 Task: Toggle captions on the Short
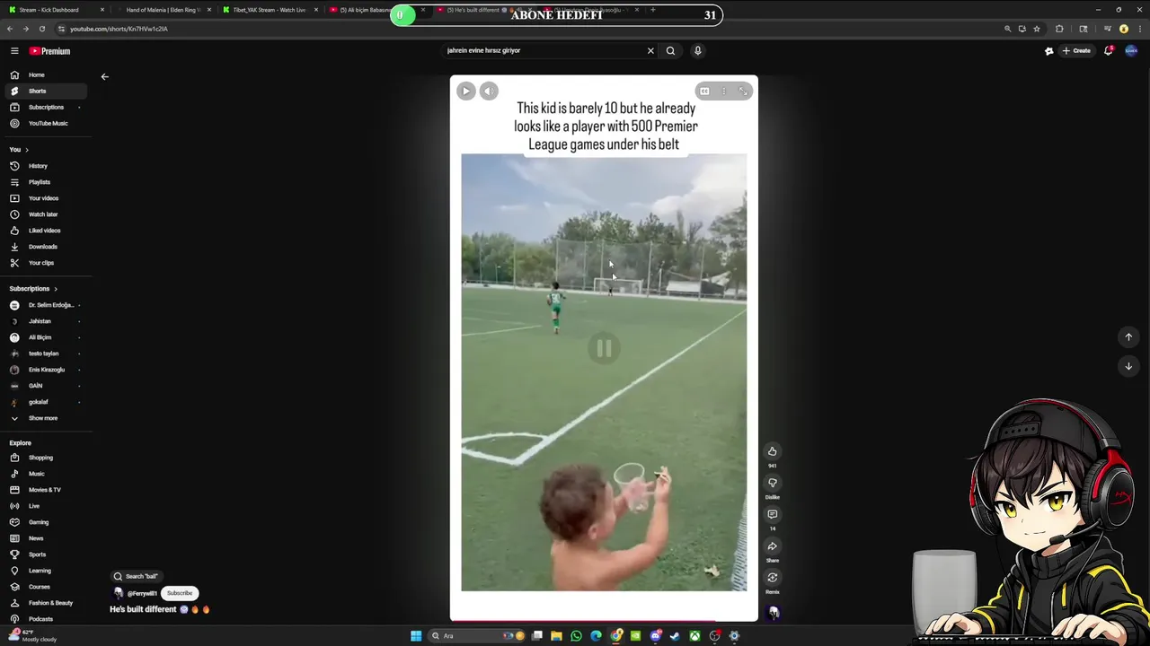coord(704,91)
